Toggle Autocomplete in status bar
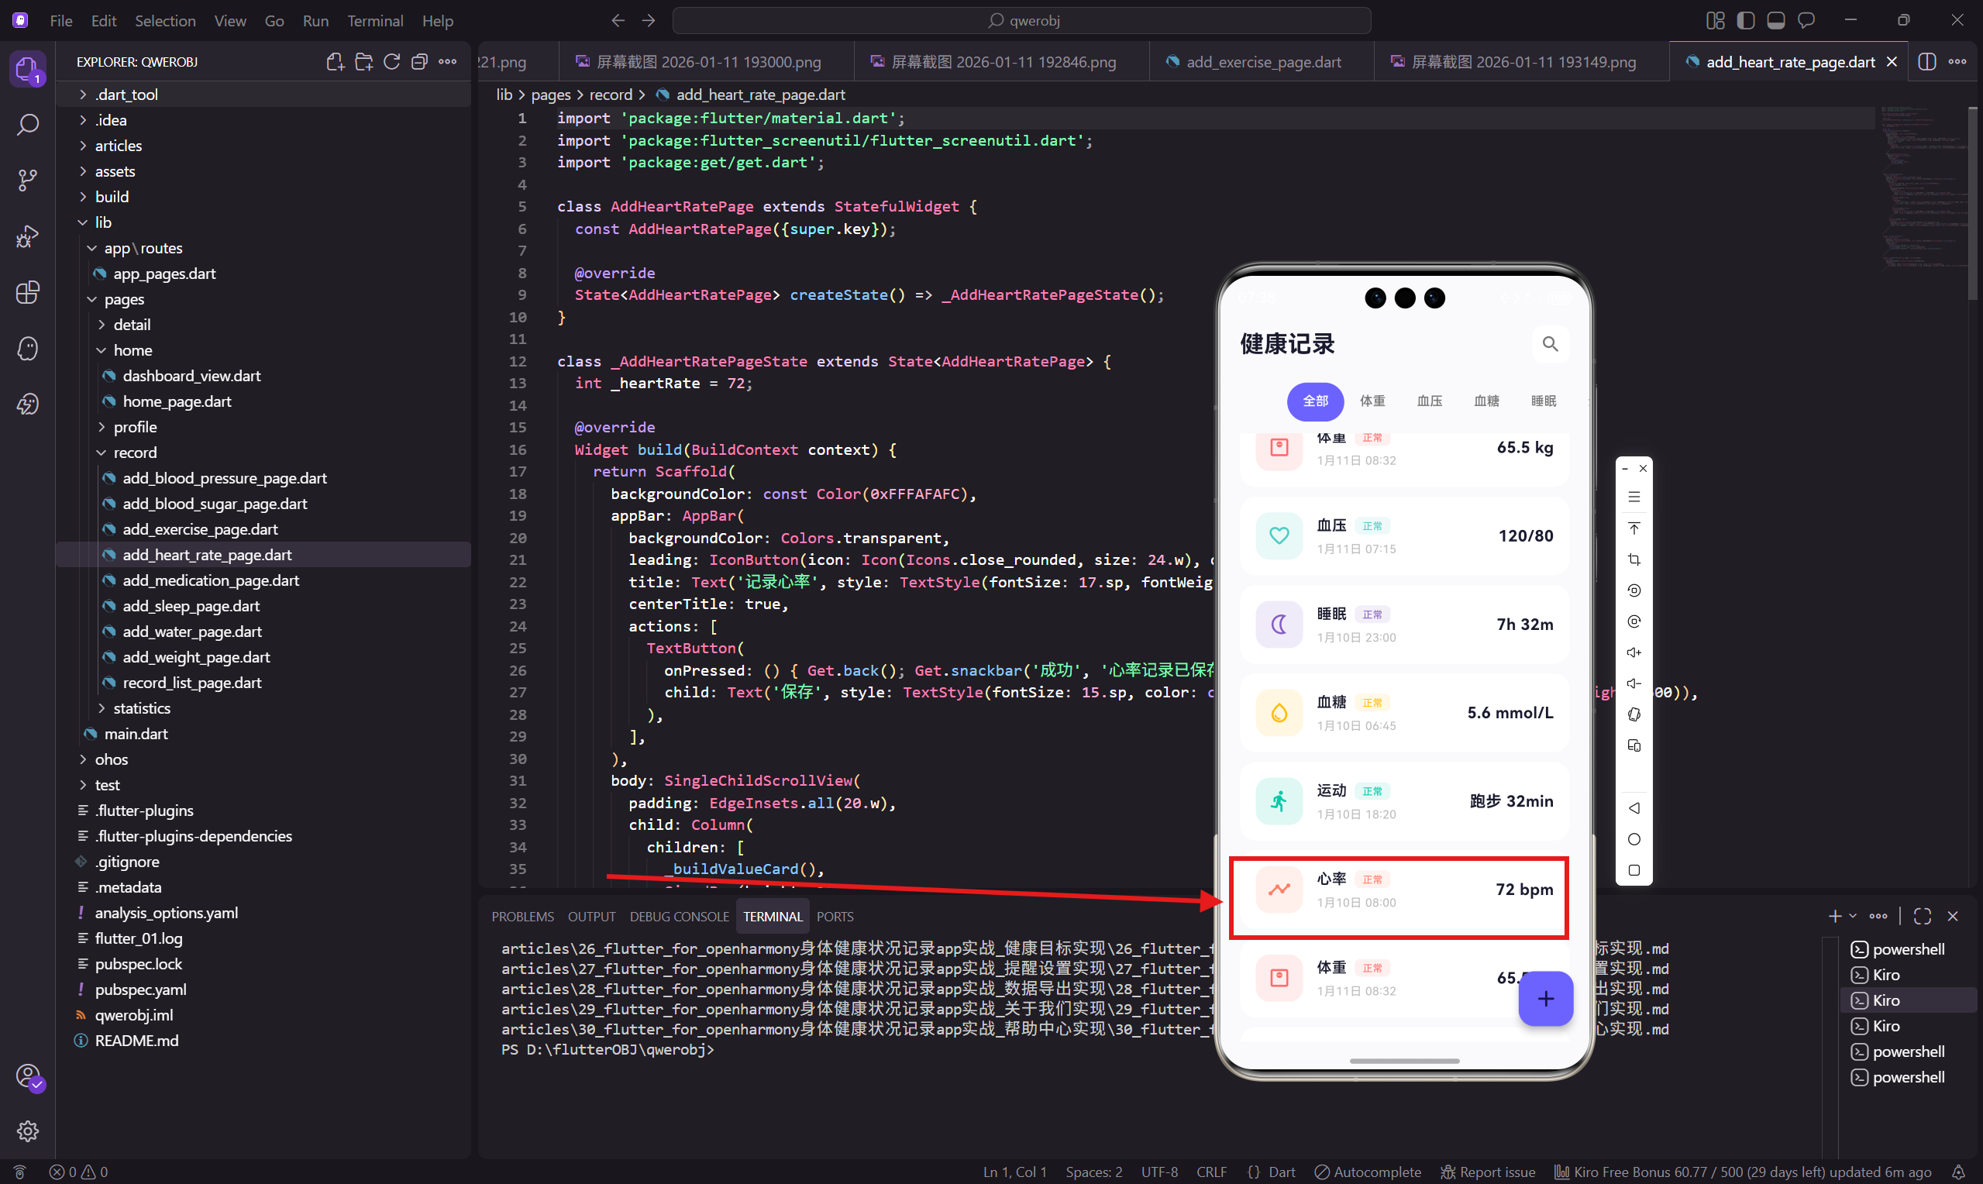 [1367, 1172]
